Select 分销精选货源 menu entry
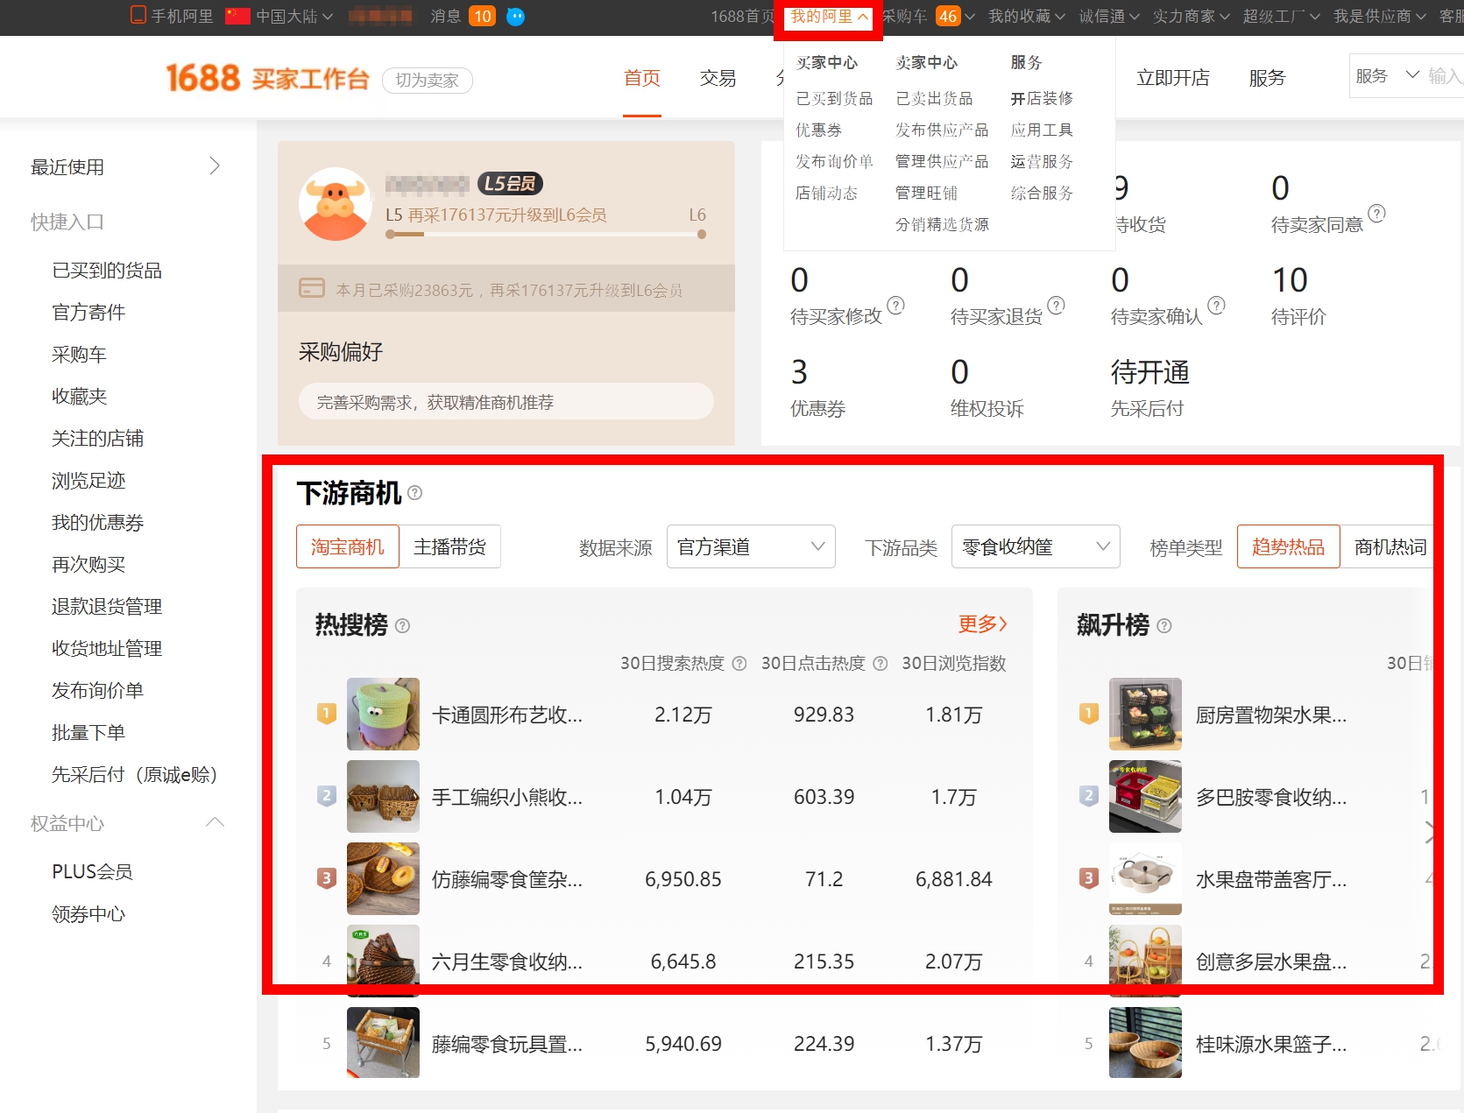The width and height of the screenshot is (1464, 1113). [942, 224]
